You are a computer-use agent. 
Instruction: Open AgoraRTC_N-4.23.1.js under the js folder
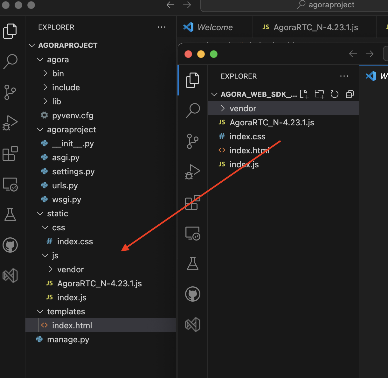100,283
